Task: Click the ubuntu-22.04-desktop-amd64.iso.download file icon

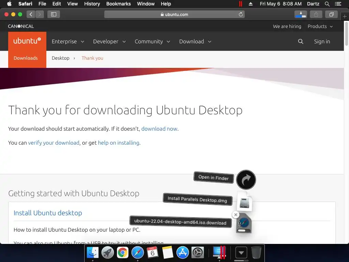Action: [244, 223]
